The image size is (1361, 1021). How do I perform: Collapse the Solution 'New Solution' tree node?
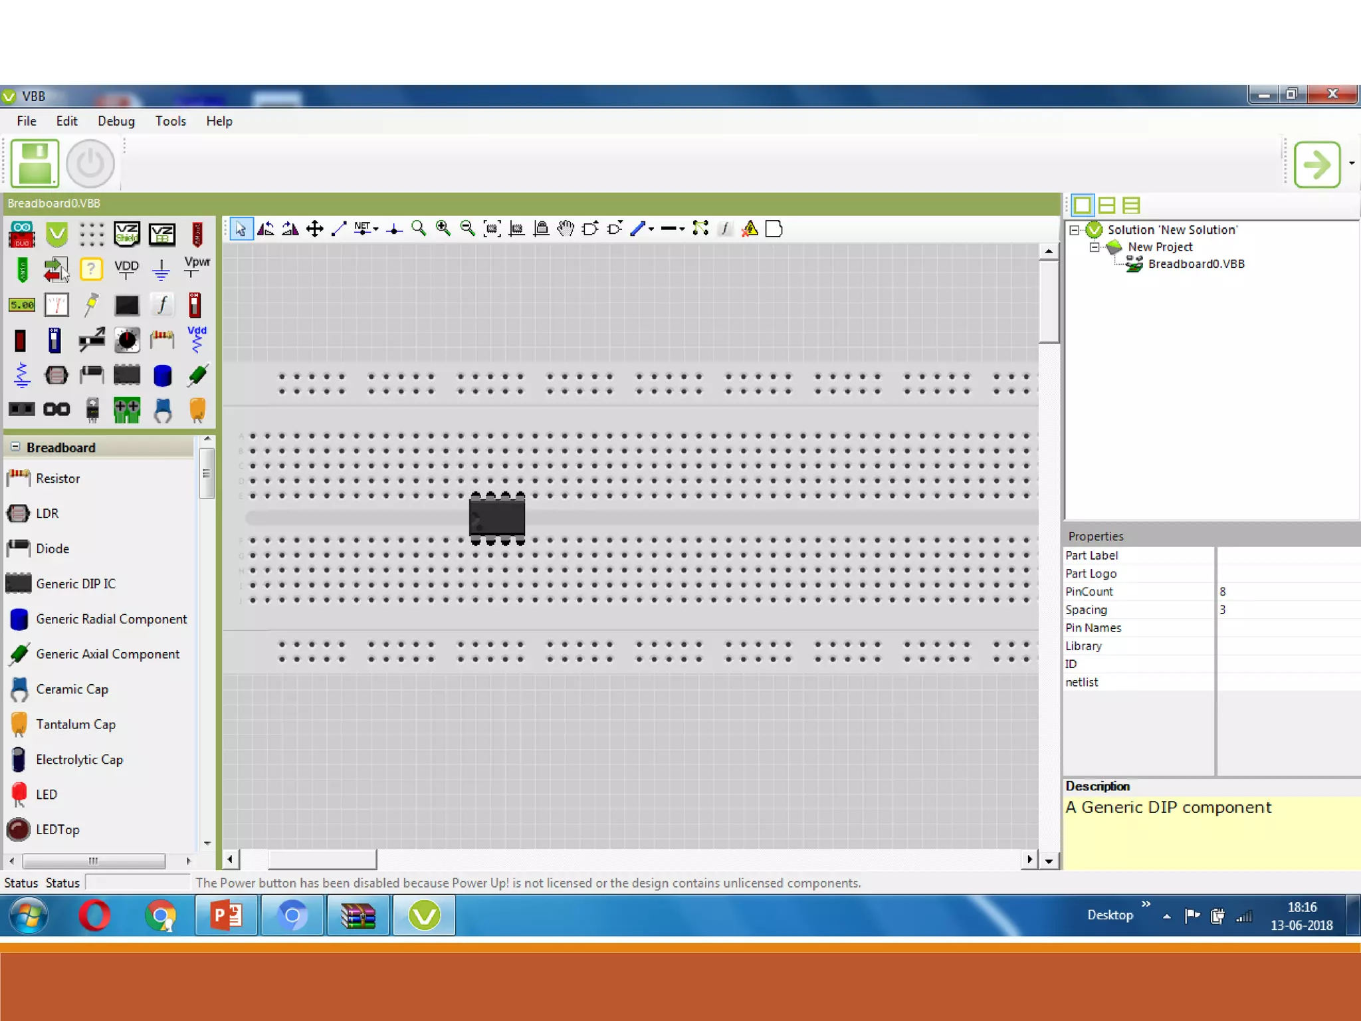(1074, 230)
